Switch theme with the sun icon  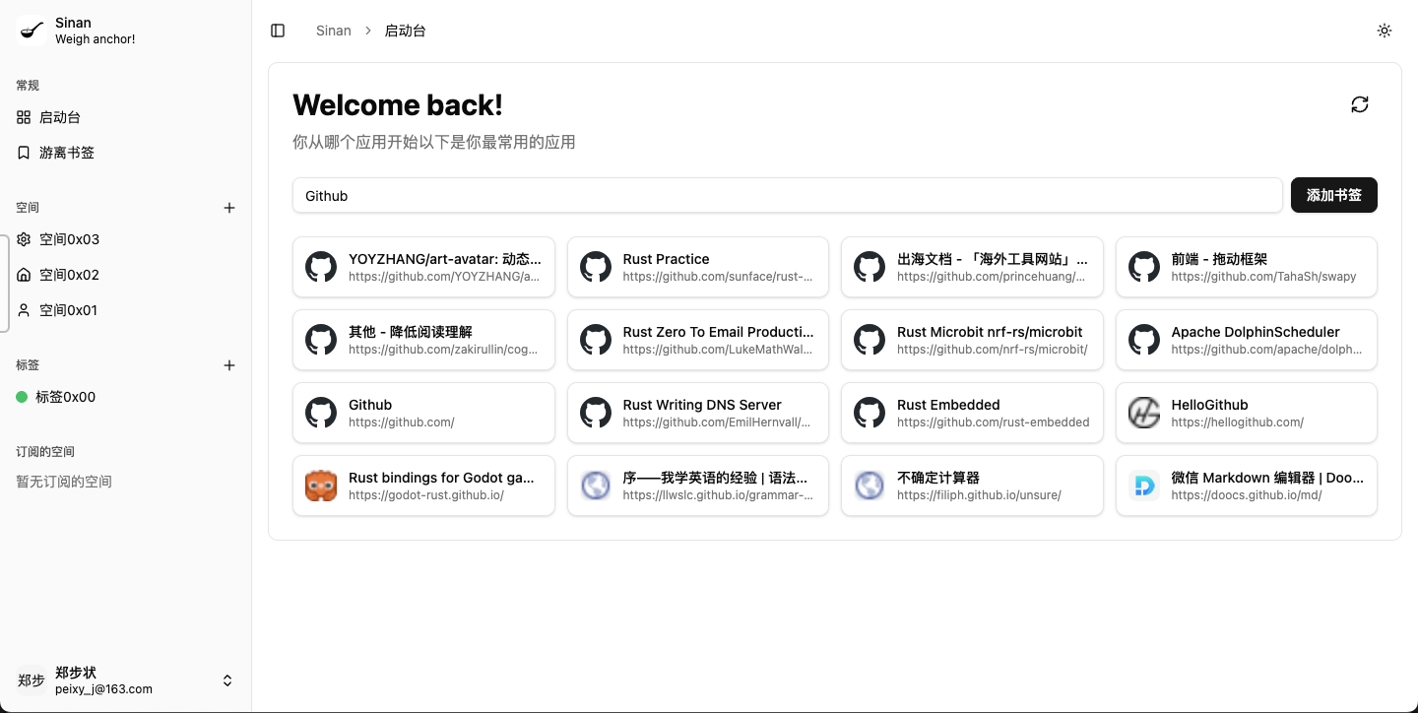pos(1385,31)
